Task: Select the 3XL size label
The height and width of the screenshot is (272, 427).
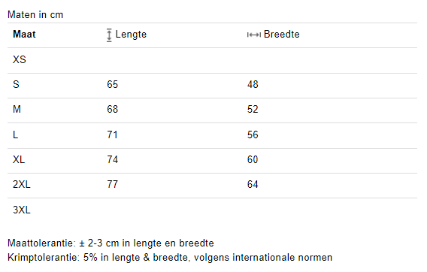Action: (22, 210)
